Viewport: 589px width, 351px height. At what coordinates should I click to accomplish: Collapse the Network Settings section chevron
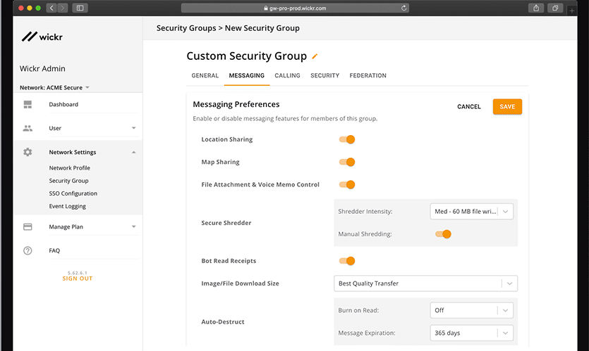(x=134, y=152)
